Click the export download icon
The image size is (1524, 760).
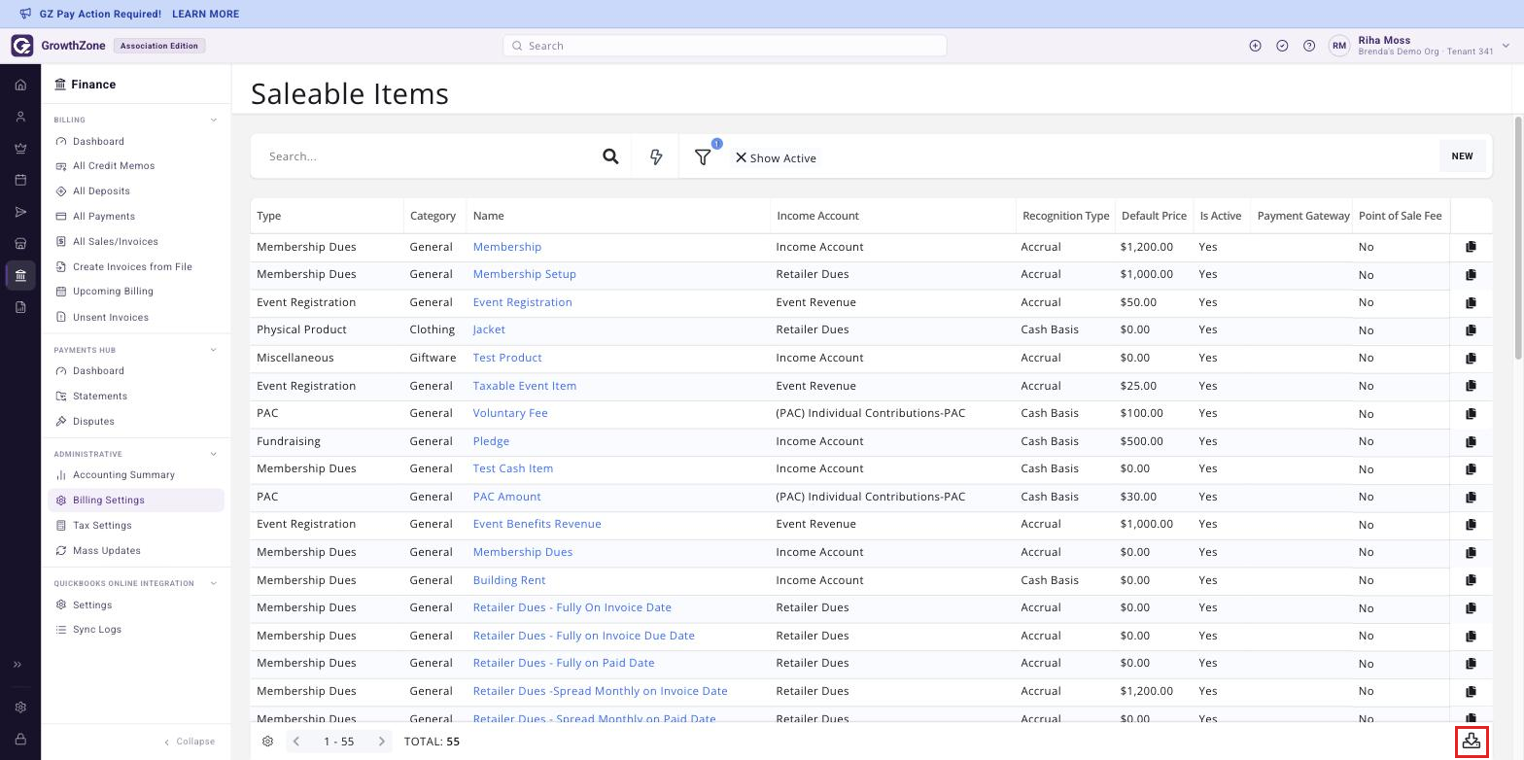point(1472,742)
